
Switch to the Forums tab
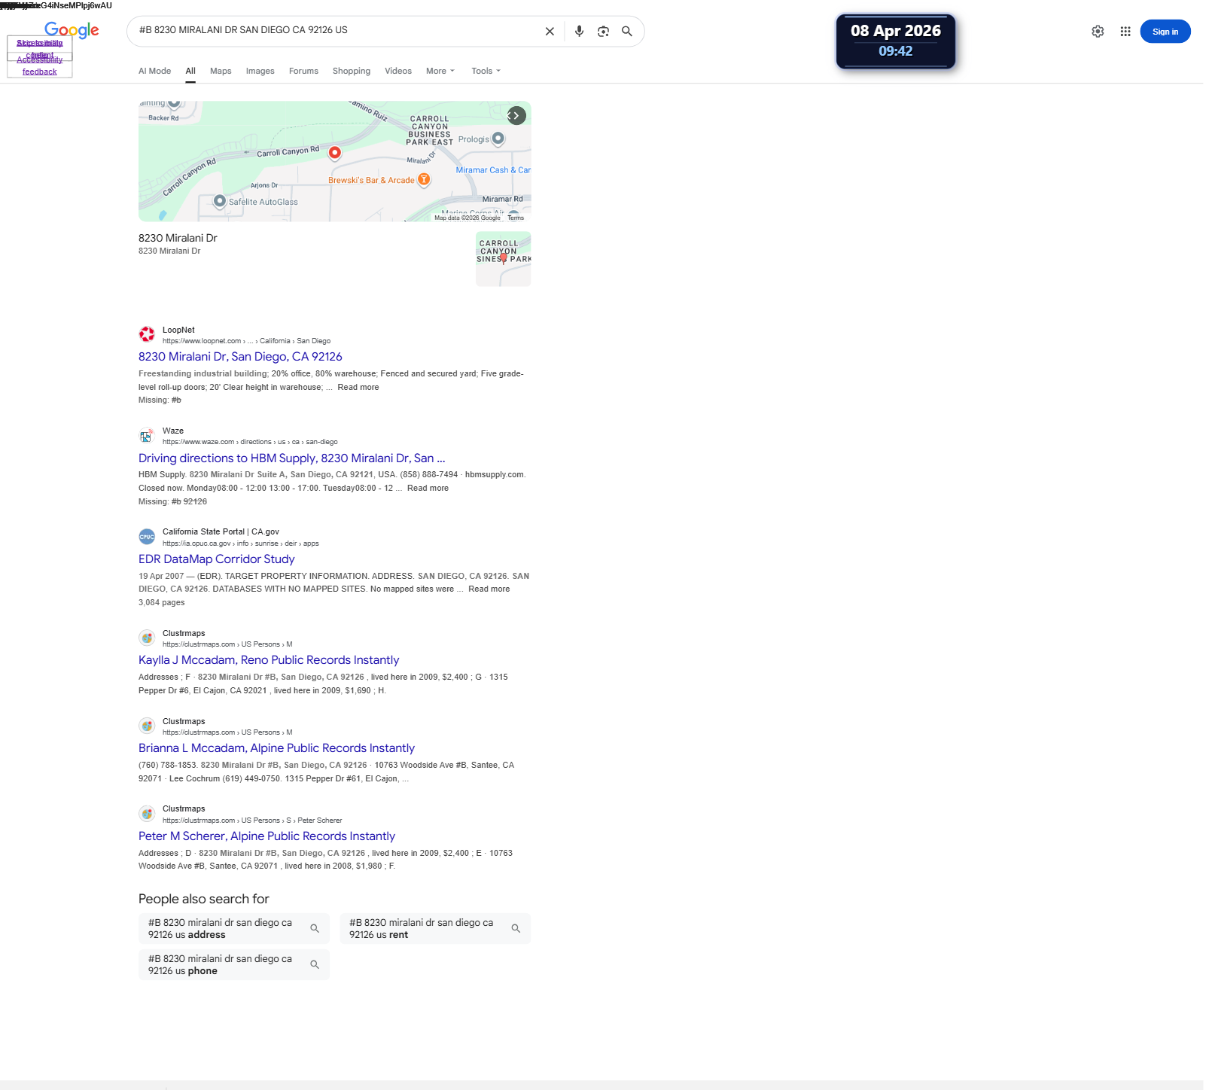tap(303, 71)
